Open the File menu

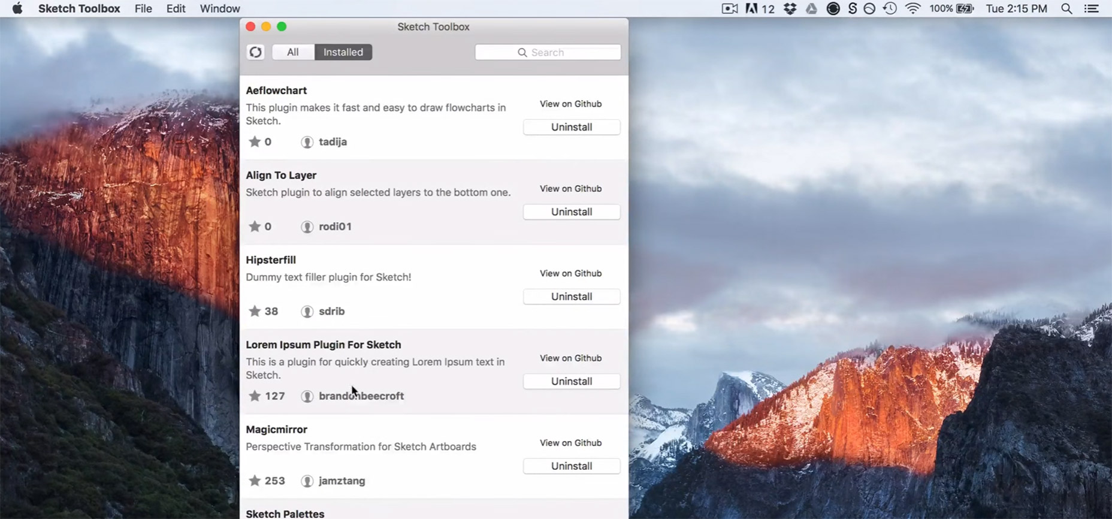[143, 8]
